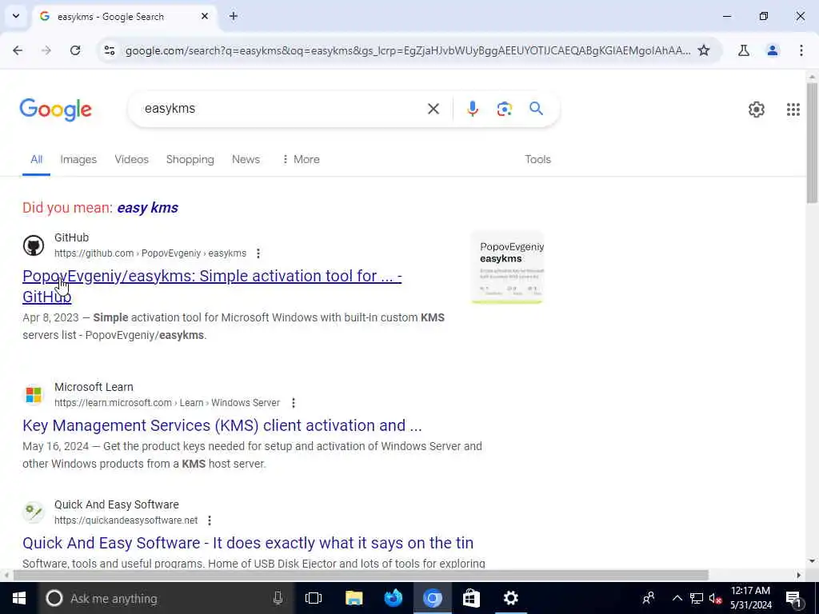Viewport: 819px width, 614px height.
Task: Open the Google apps grid
Action: pyautogui.click(x=793, y=109)
